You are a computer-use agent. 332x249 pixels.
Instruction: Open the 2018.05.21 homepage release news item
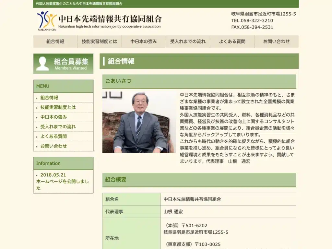[63, 182]
